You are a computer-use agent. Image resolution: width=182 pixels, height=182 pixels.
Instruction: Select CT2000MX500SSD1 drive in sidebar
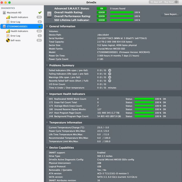[22, 27]
